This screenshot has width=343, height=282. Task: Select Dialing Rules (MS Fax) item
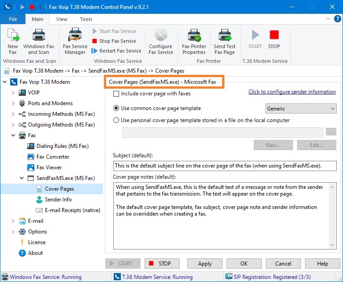coord(62,146)
